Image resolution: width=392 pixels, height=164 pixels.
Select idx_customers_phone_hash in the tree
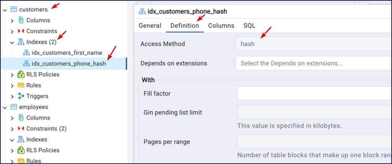69,64
